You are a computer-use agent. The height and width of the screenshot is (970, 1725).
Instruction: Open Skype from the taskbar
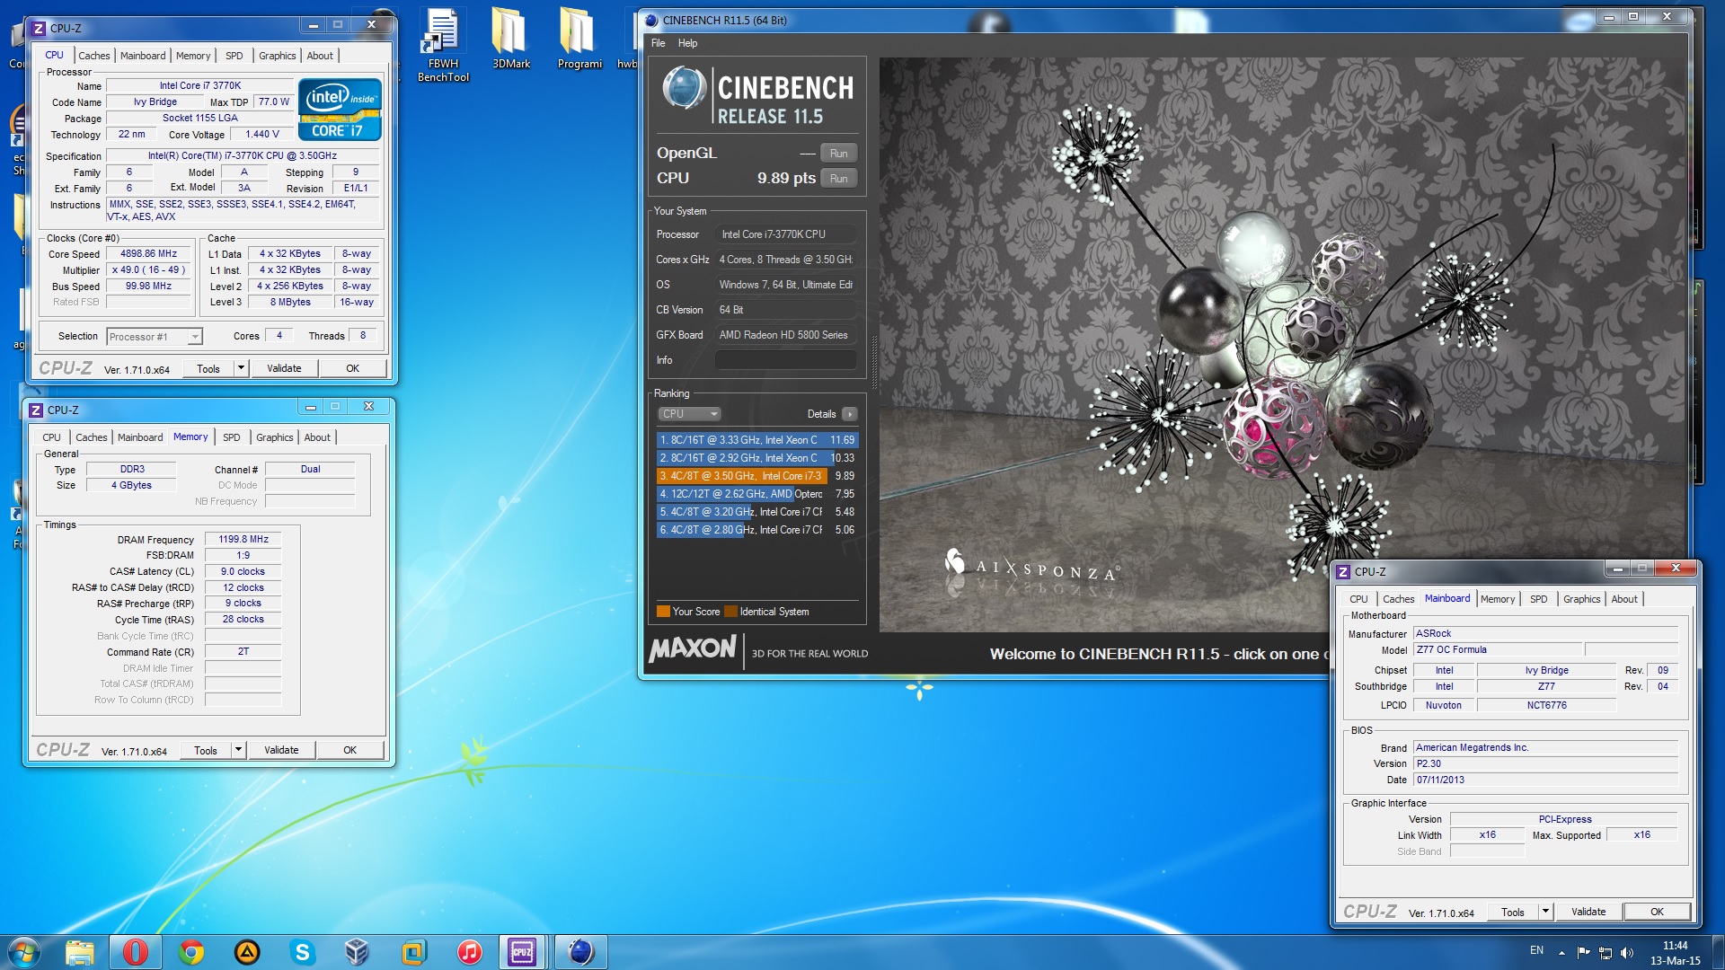(303, 952)
